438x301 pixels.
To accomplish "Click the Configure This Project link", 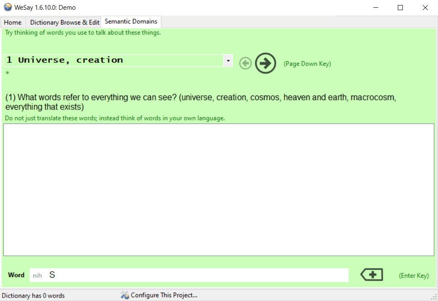I will pos(163,295).
